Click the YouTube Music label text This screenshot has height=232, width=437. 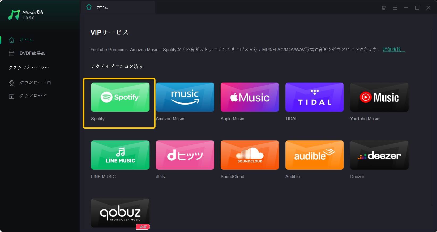pos(365,119)
